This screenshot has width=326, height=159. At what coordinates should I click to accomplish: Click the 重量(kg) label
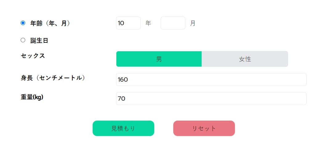[32, 97]
